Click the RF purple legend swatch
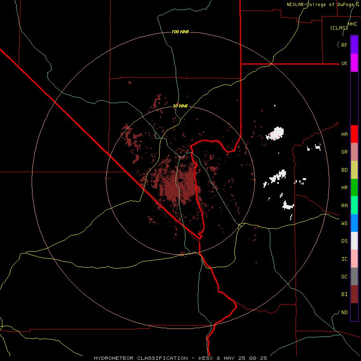Screen dimensions: 361x361 click(354, 45)
